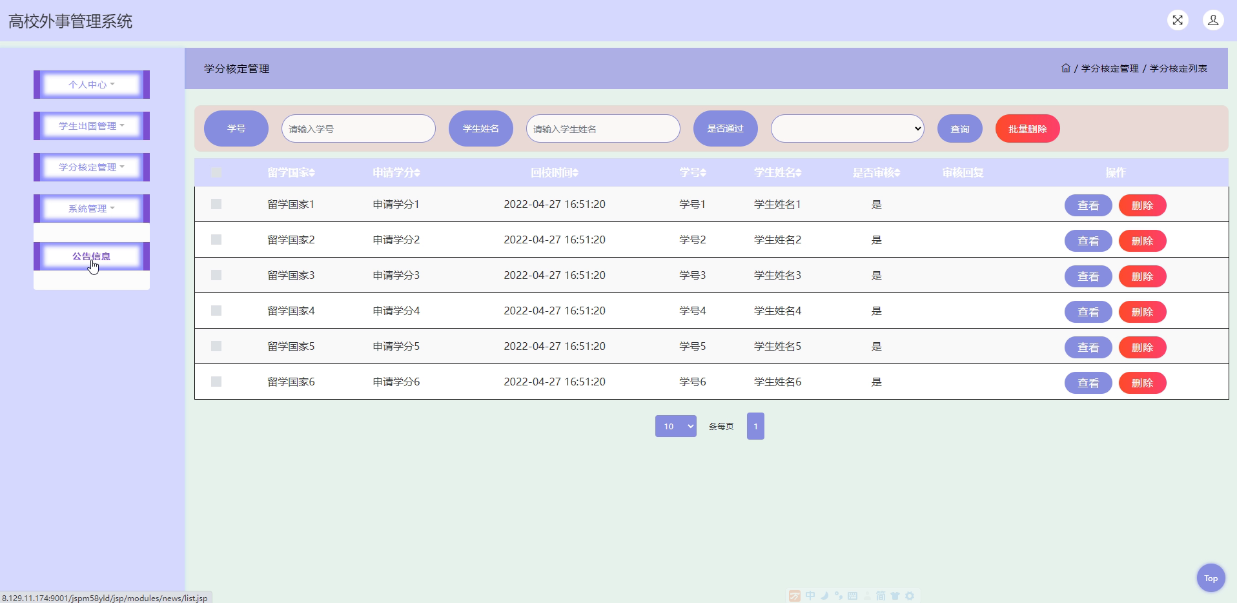The width and height of the screenshot is (1237, 603).
Task: Click the 高校外事管理系统 title
Action: click(70, 21)
